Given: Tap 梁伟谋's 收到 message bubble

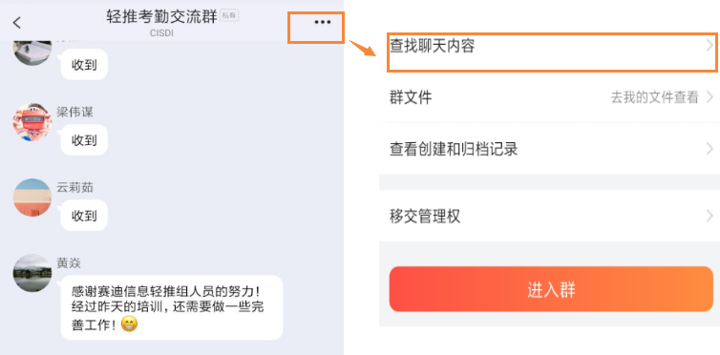Looking at the screenshot, I should tap(84, 140).
